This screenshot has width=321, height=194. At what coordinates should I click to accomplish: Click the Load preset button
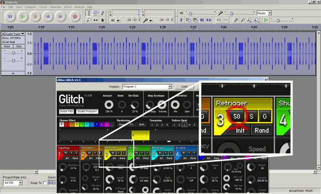tap(184, 86)
